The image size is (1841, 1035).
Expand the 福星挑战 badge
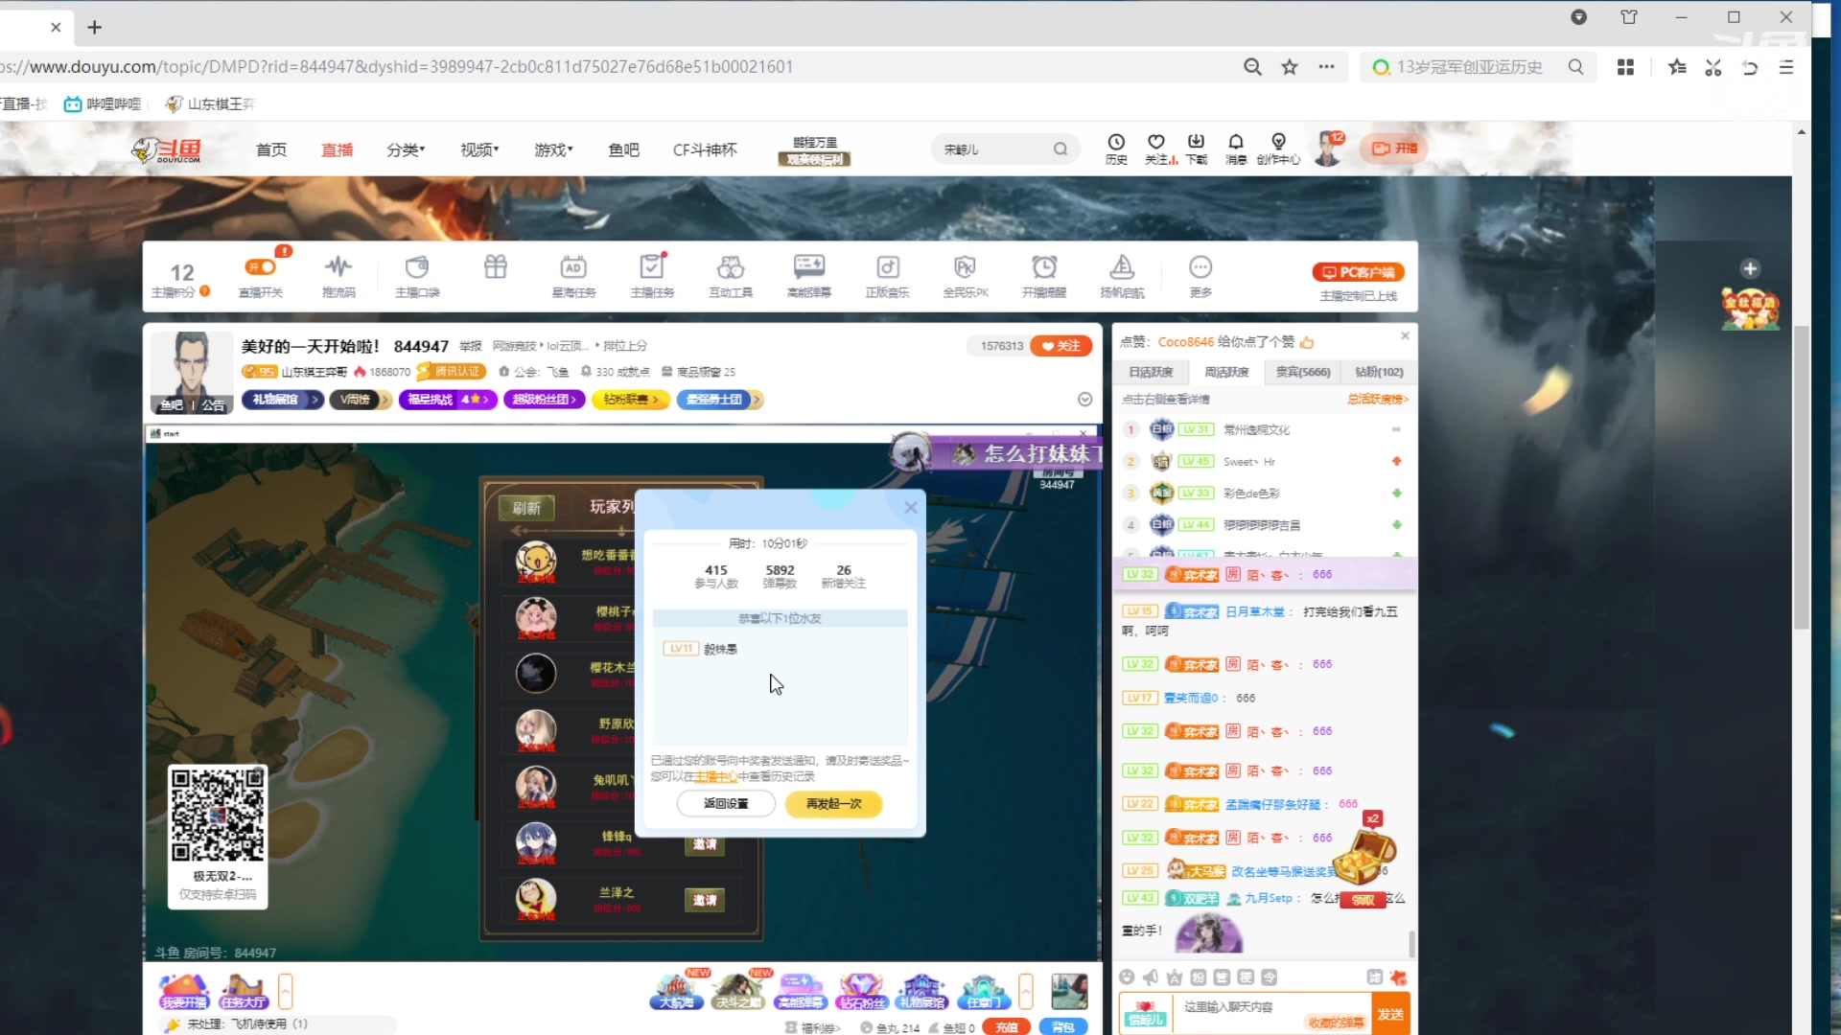pos(448,400)
